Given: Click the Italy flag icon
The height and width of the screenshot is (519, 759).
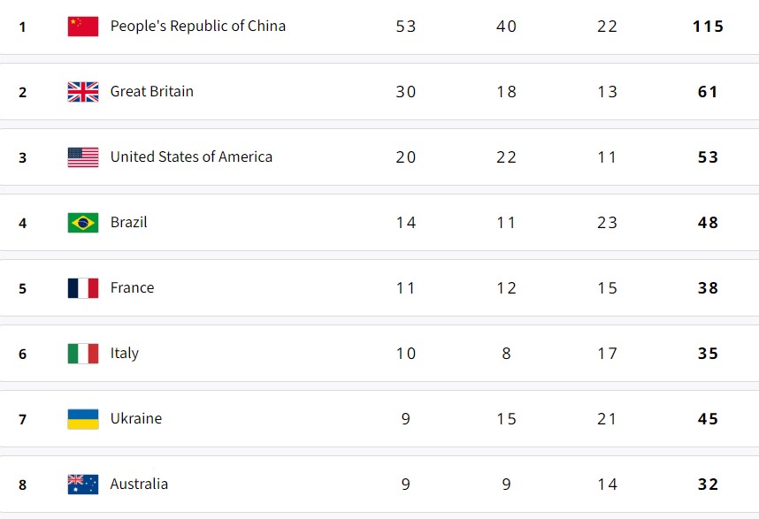Looking at the screenshot, I should click(x=83, y=354).
